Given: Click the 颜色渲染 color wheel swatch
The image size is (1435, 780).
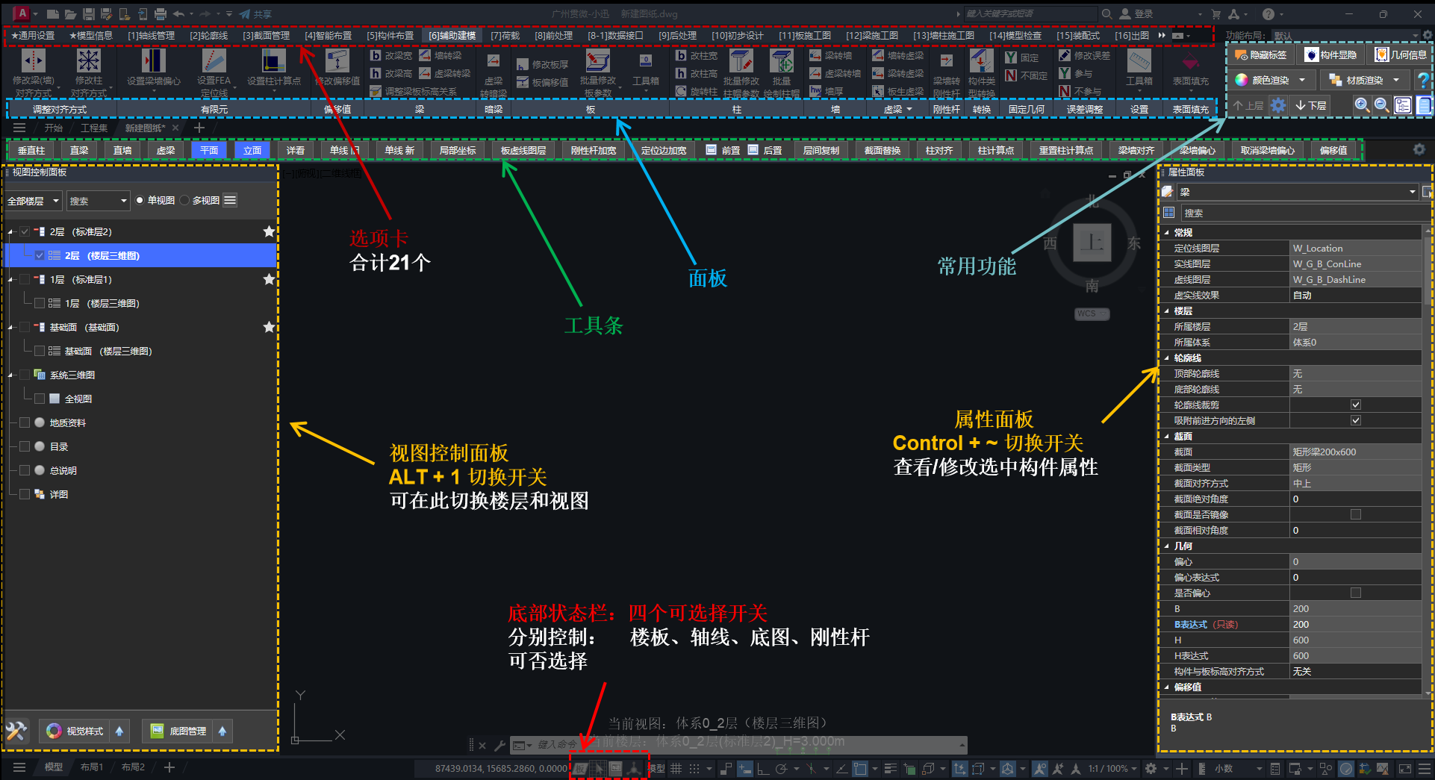Looking at the screenshot, I should coord(1241,80).
